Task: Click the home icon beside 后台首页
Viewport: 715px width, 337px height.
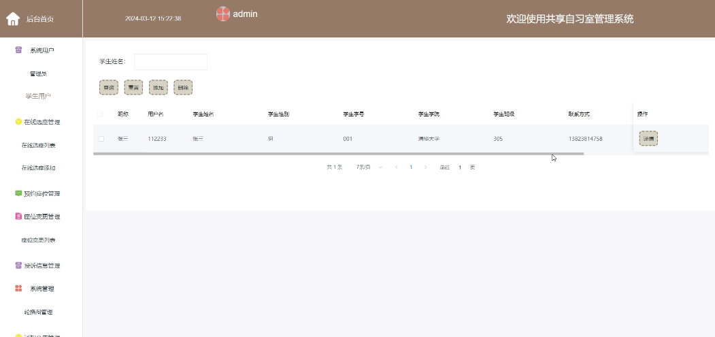Action: [13, 19]
